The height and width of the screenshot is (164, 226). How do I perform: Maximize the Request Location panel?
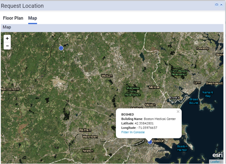(217, 4)
